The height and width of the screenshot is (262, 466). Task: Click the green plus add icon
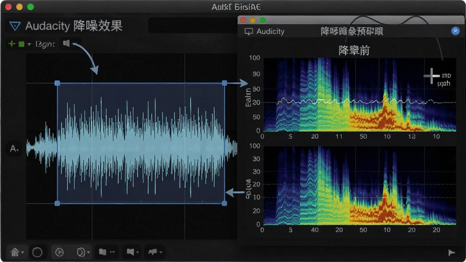click(11, 44)
